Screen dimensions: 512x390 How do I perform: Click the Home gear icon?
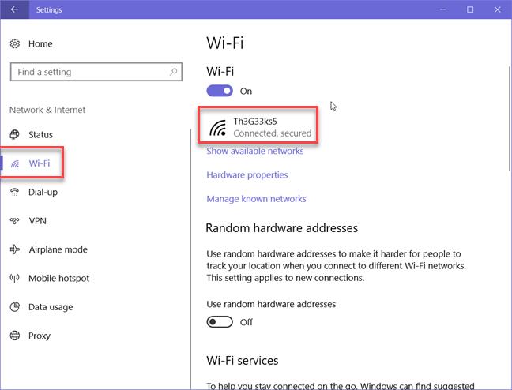[15, 43]
